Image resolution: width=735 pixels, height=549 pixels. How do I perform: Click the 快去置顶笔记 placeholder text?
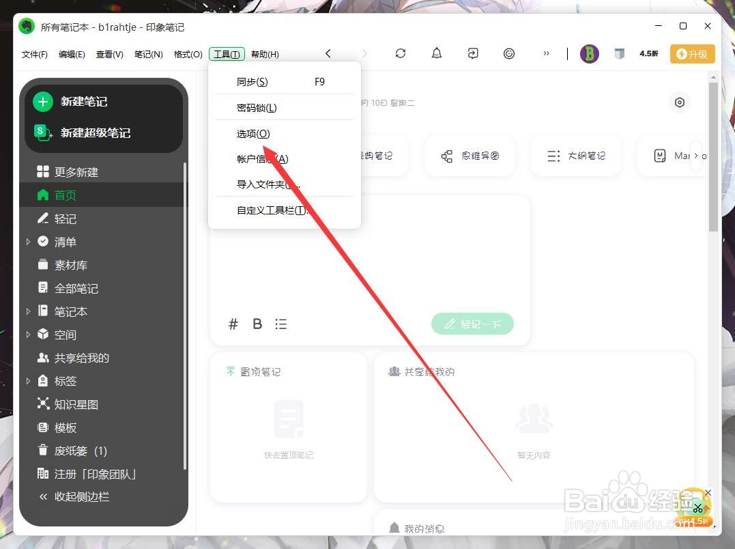tap(288, 455)
